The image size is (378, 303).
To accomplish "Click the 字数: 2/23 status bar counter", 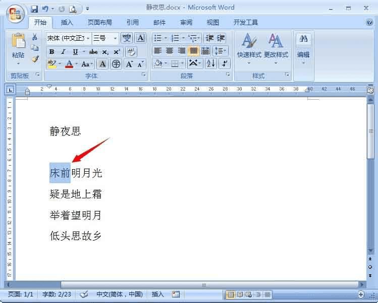I will [x=57, y=294].
